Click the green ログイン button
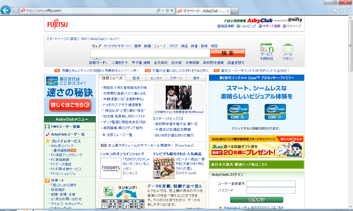Screen dimensions: 353x211 (256, 200)
